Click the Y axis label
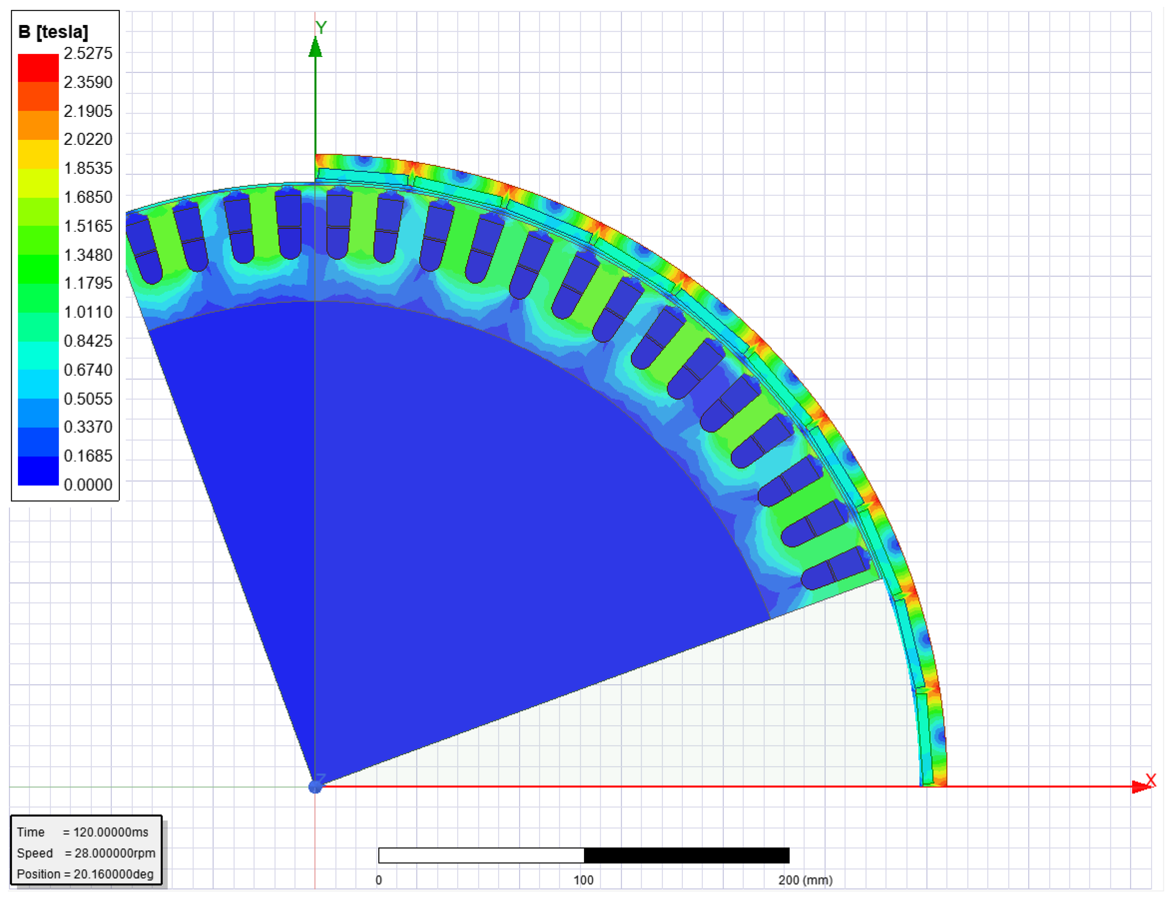The image size is (1175, 901). pyautogui.click(x=321, y=27)
